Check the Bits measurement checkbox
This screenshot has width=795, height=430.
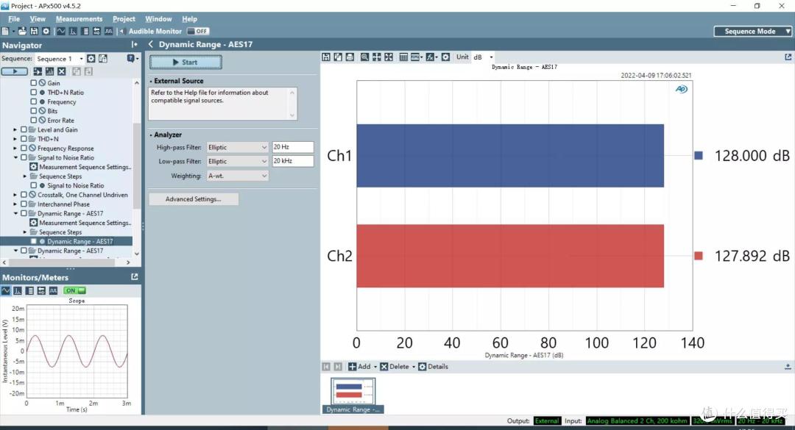(33, 110)
